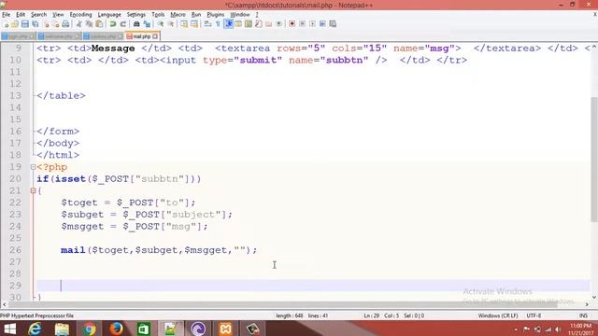Click the Close document toolbar icon

(x=46, y=24)
